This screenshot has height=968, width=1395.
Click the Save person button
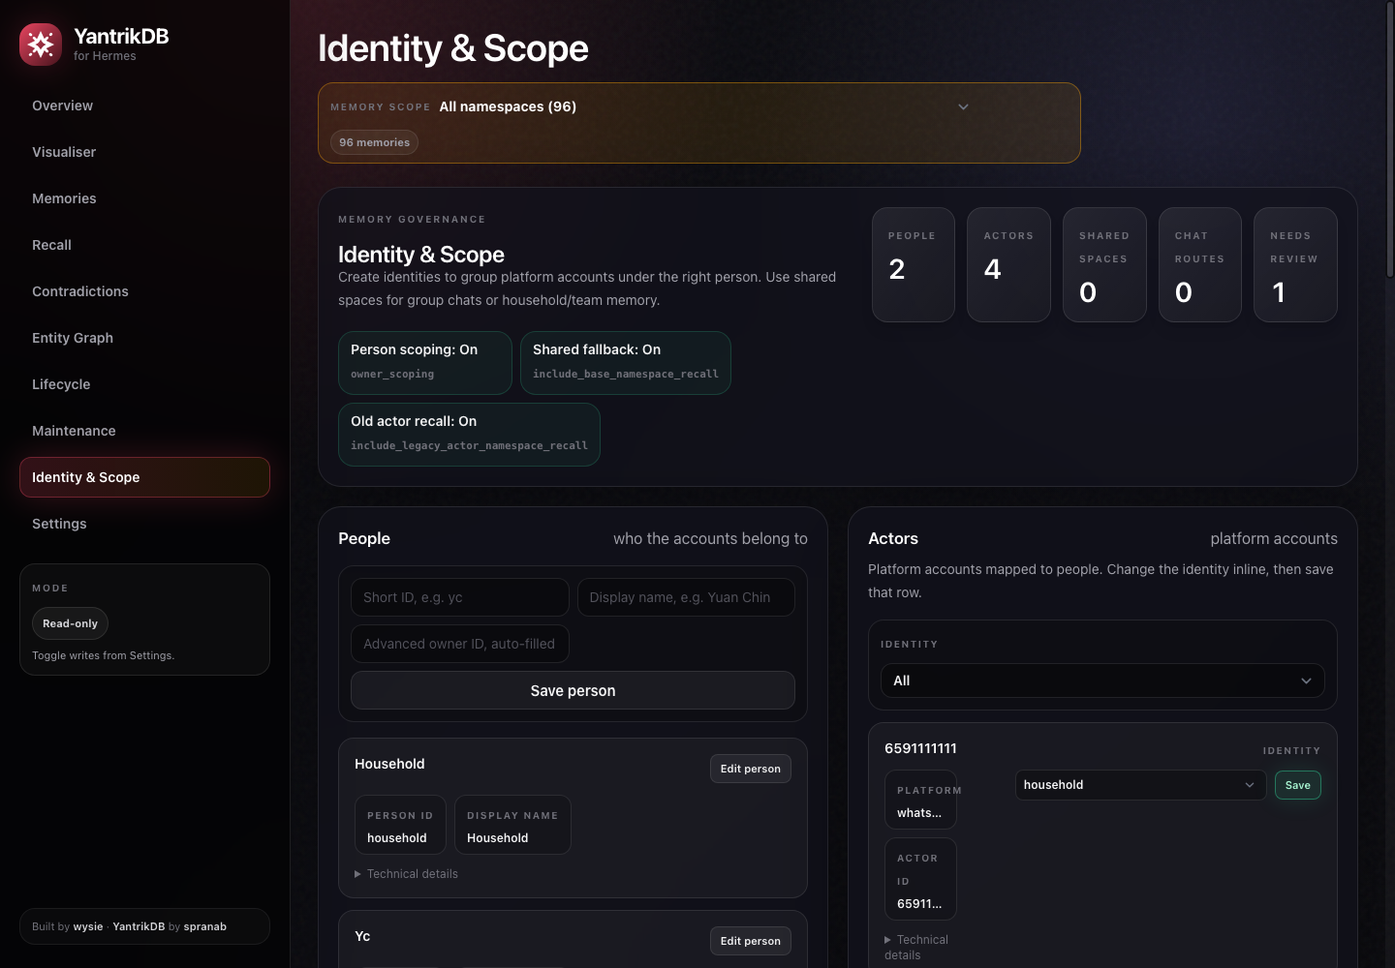[573, 690]
